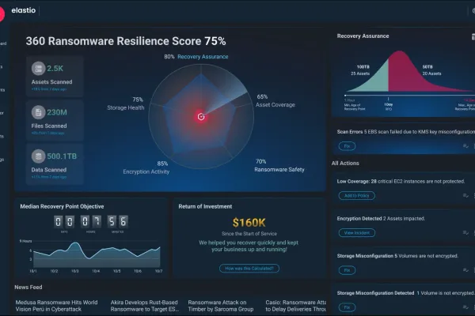Open the View Incident button
475x316 pixels.
click(357, 233)
